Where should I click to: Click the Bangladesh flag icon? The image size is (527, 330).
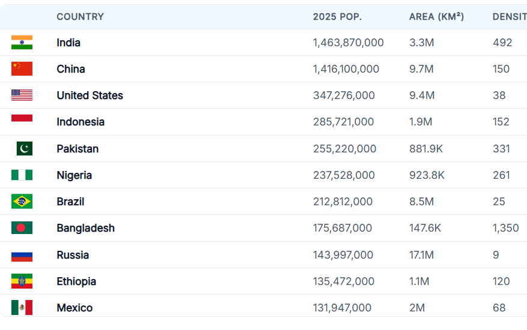pyautogui.click(x=22, y=228)
